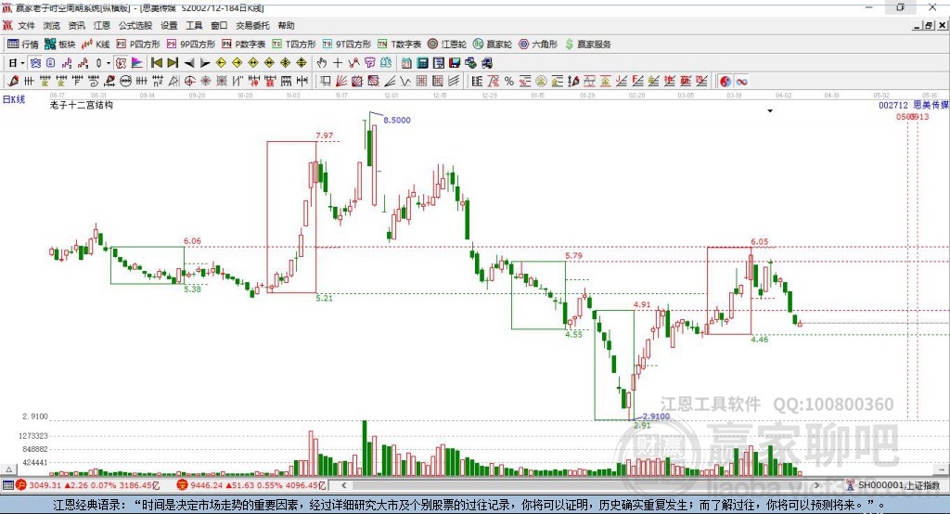Open the 浏览 menu
The height and width of the screenshot is (514, 950).
[x=52, y=25]
